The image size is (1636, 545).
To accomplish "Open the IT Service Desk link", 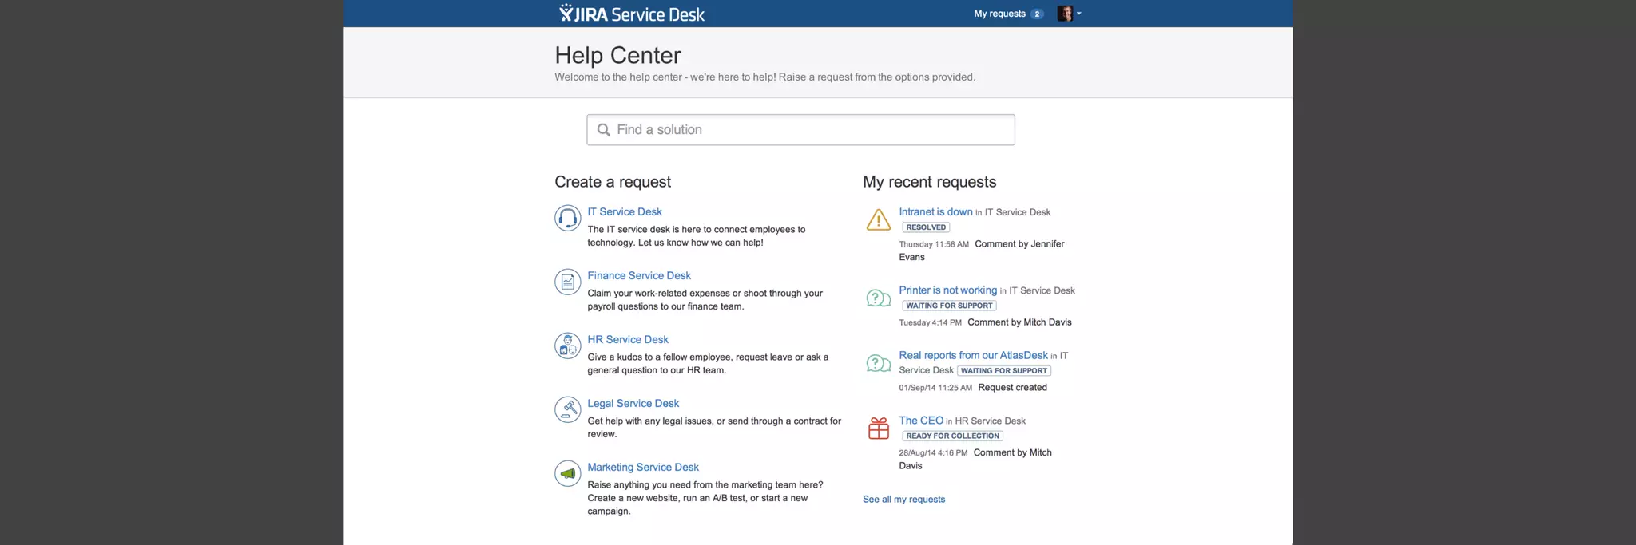I will click(625, 211).
